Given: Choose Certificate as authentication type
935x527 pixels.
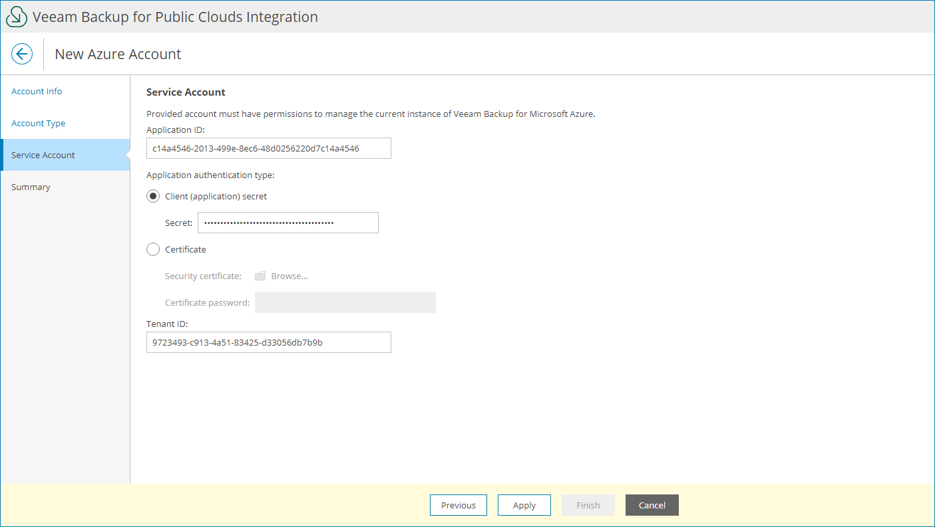Looking at the screenshot, I should pos(153,249).
